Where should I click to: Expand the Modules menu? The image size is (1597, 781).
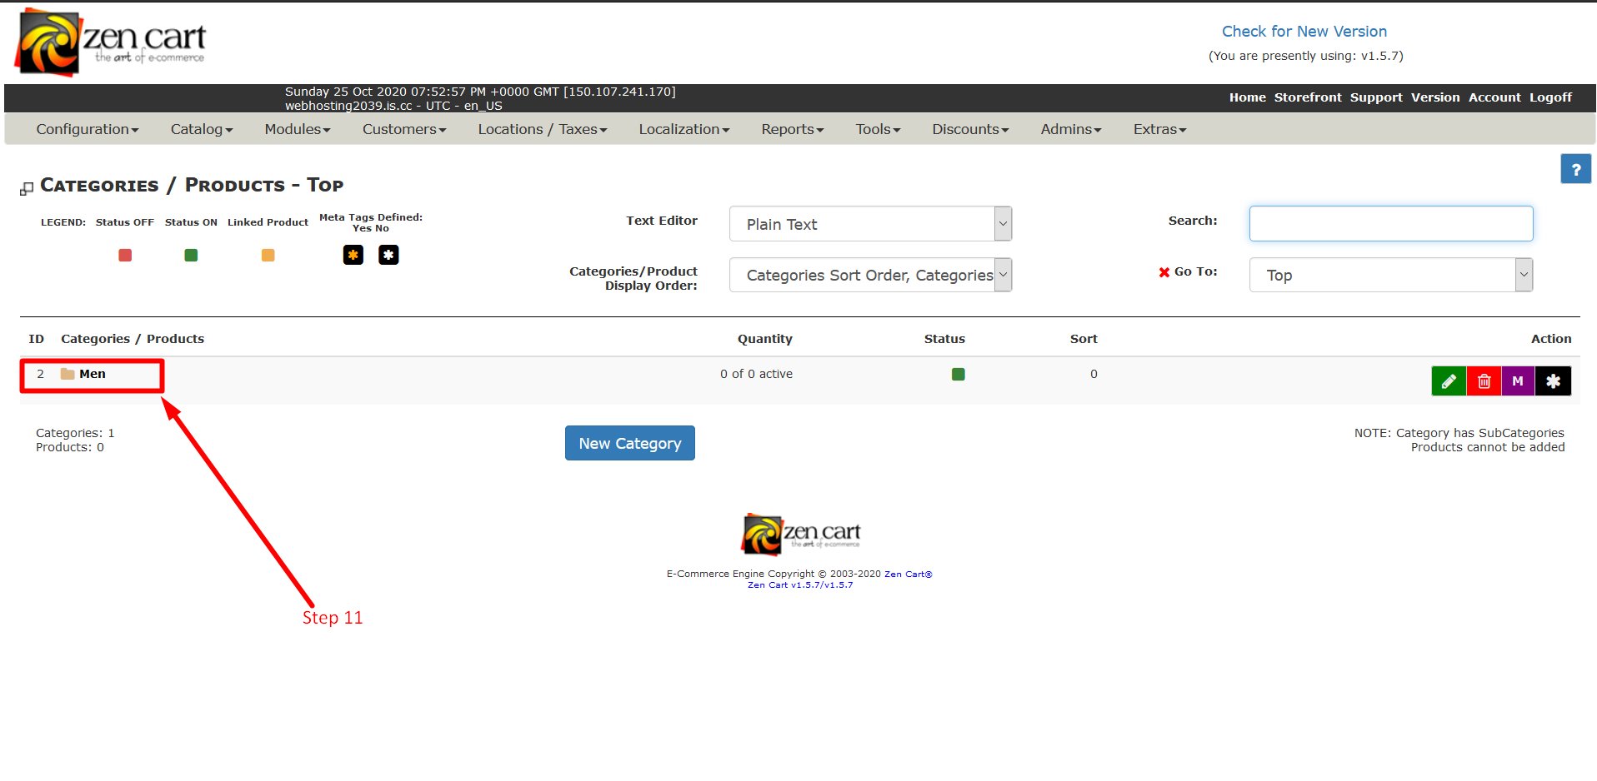pos(298,129)
